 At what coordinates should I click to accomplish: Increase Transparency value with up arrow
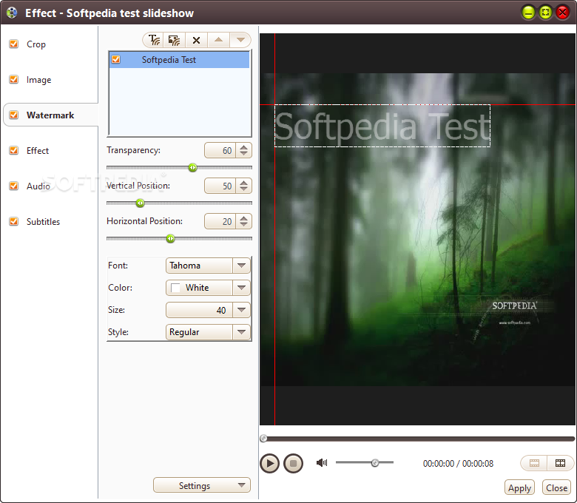(x=243, y=147)
